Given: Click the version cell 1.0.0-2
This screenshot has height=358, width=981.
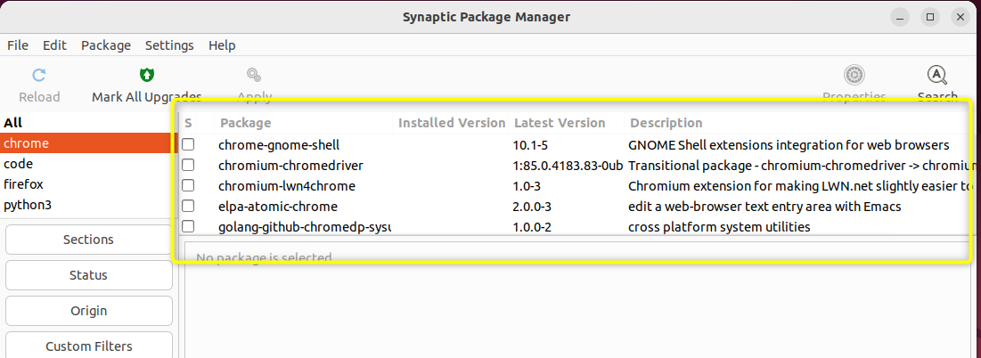Looking at the screenshot, I should [x=532, y=226].
